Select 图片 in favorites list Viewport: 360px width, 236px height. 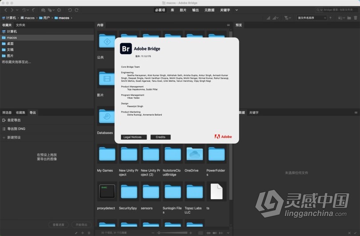tap(47, 56)
